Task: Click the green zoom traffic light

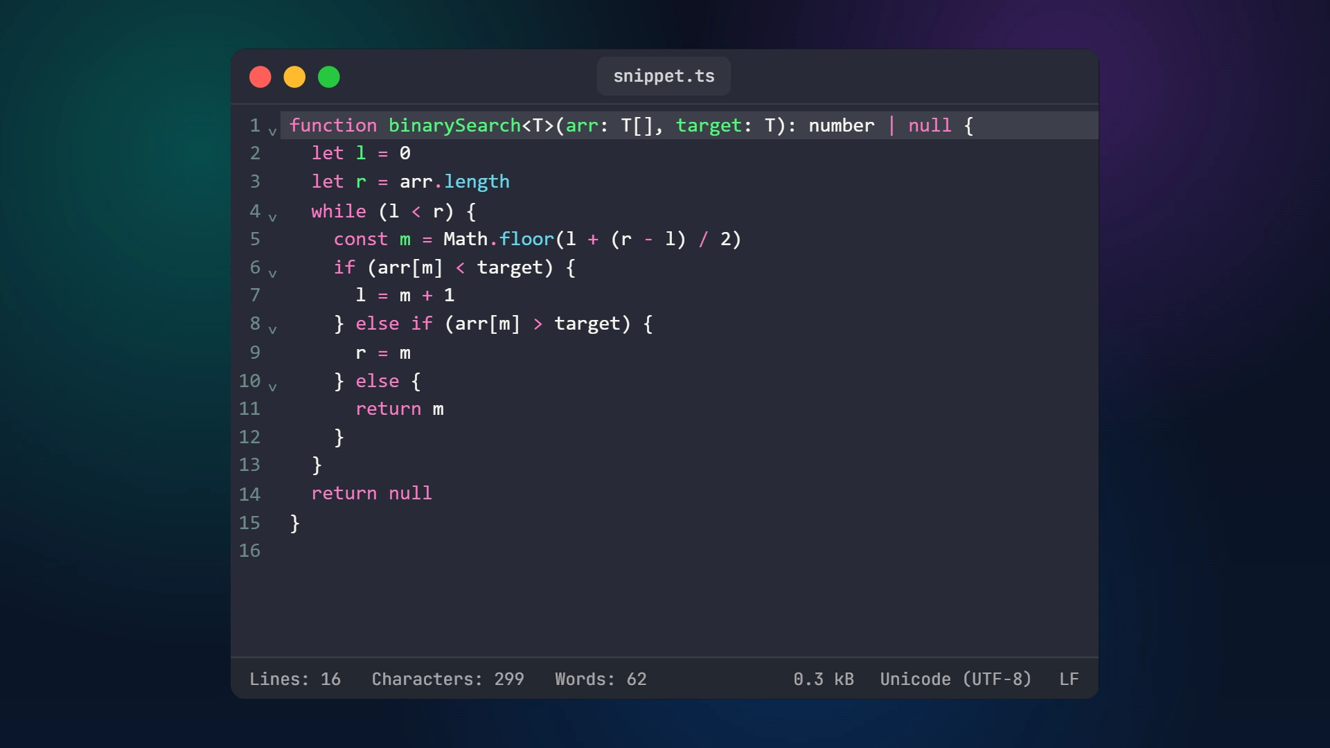Action: (x=329, y=77)
